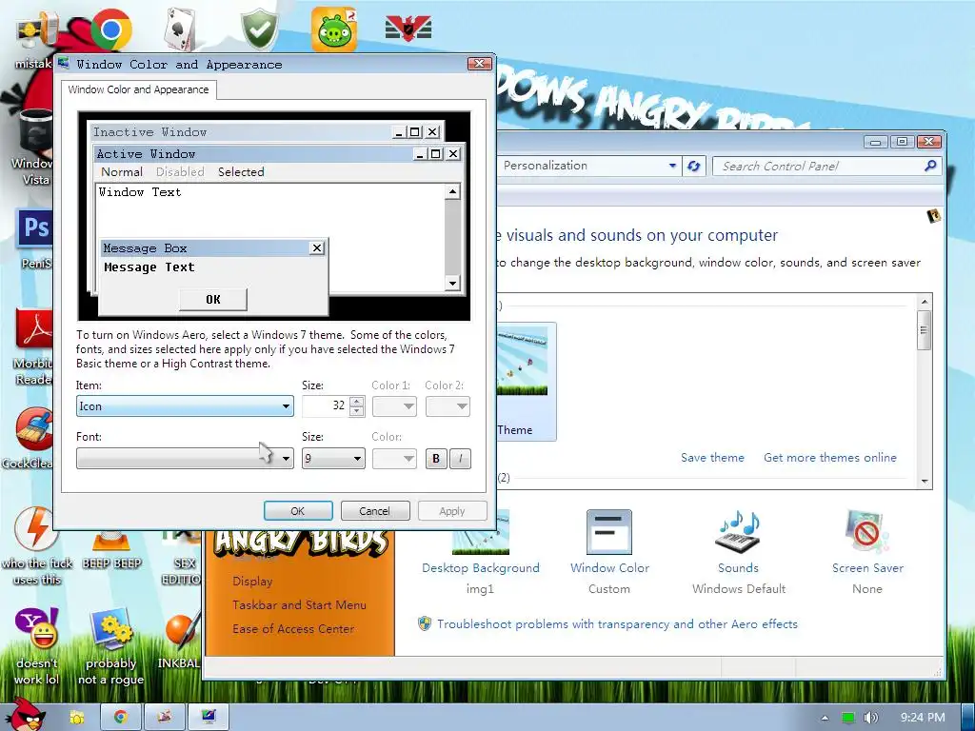
Task: Increase item Size with up spinner
Action: [357, 402]
